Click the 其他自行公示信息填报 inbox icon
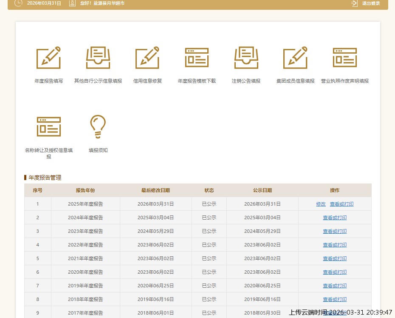The height and width of the screenshot is (318, 395). tap(98, 58)
